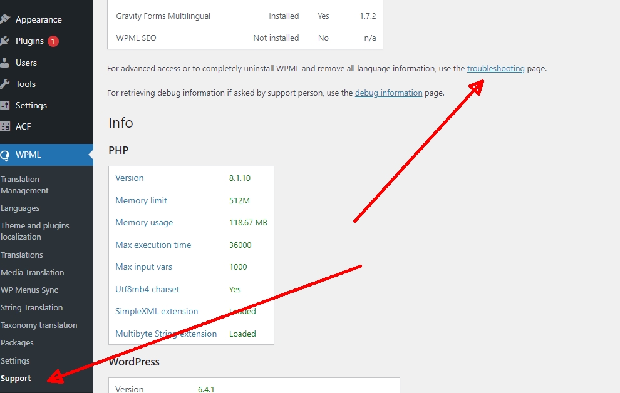Screen dimensions: 620x393
Task: Click the Memory usage label
Action: (x=144, y=222)
